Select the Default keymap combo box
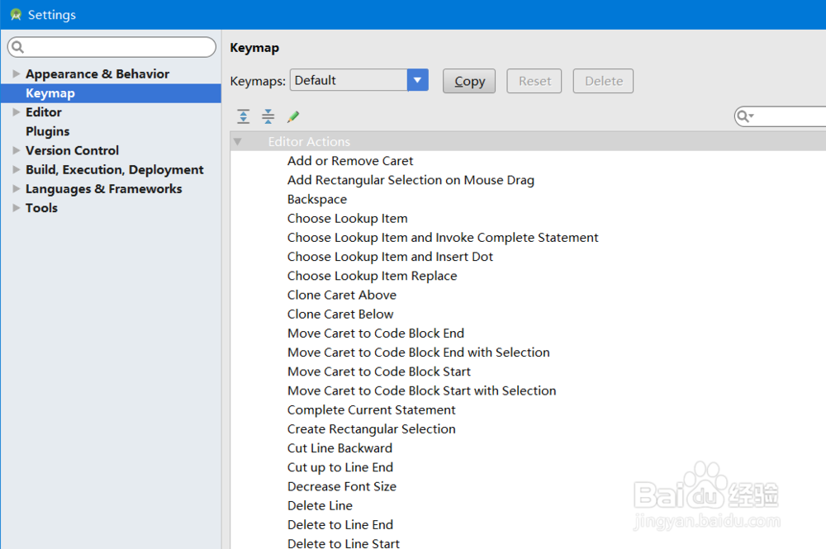Screen dimensions: 826x549 (358, 80)
